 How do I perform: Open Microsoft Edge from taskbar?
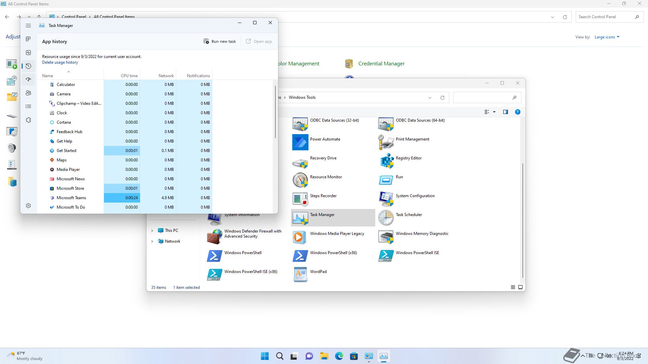pyautogui.click(x=339, y=356)
